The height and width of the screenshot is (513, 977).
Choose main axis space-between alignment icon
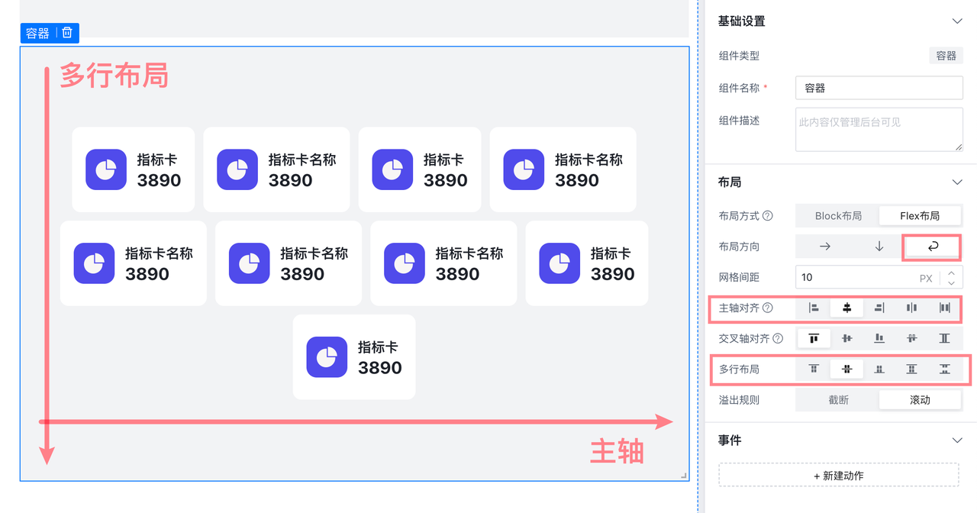coord(911,308)
